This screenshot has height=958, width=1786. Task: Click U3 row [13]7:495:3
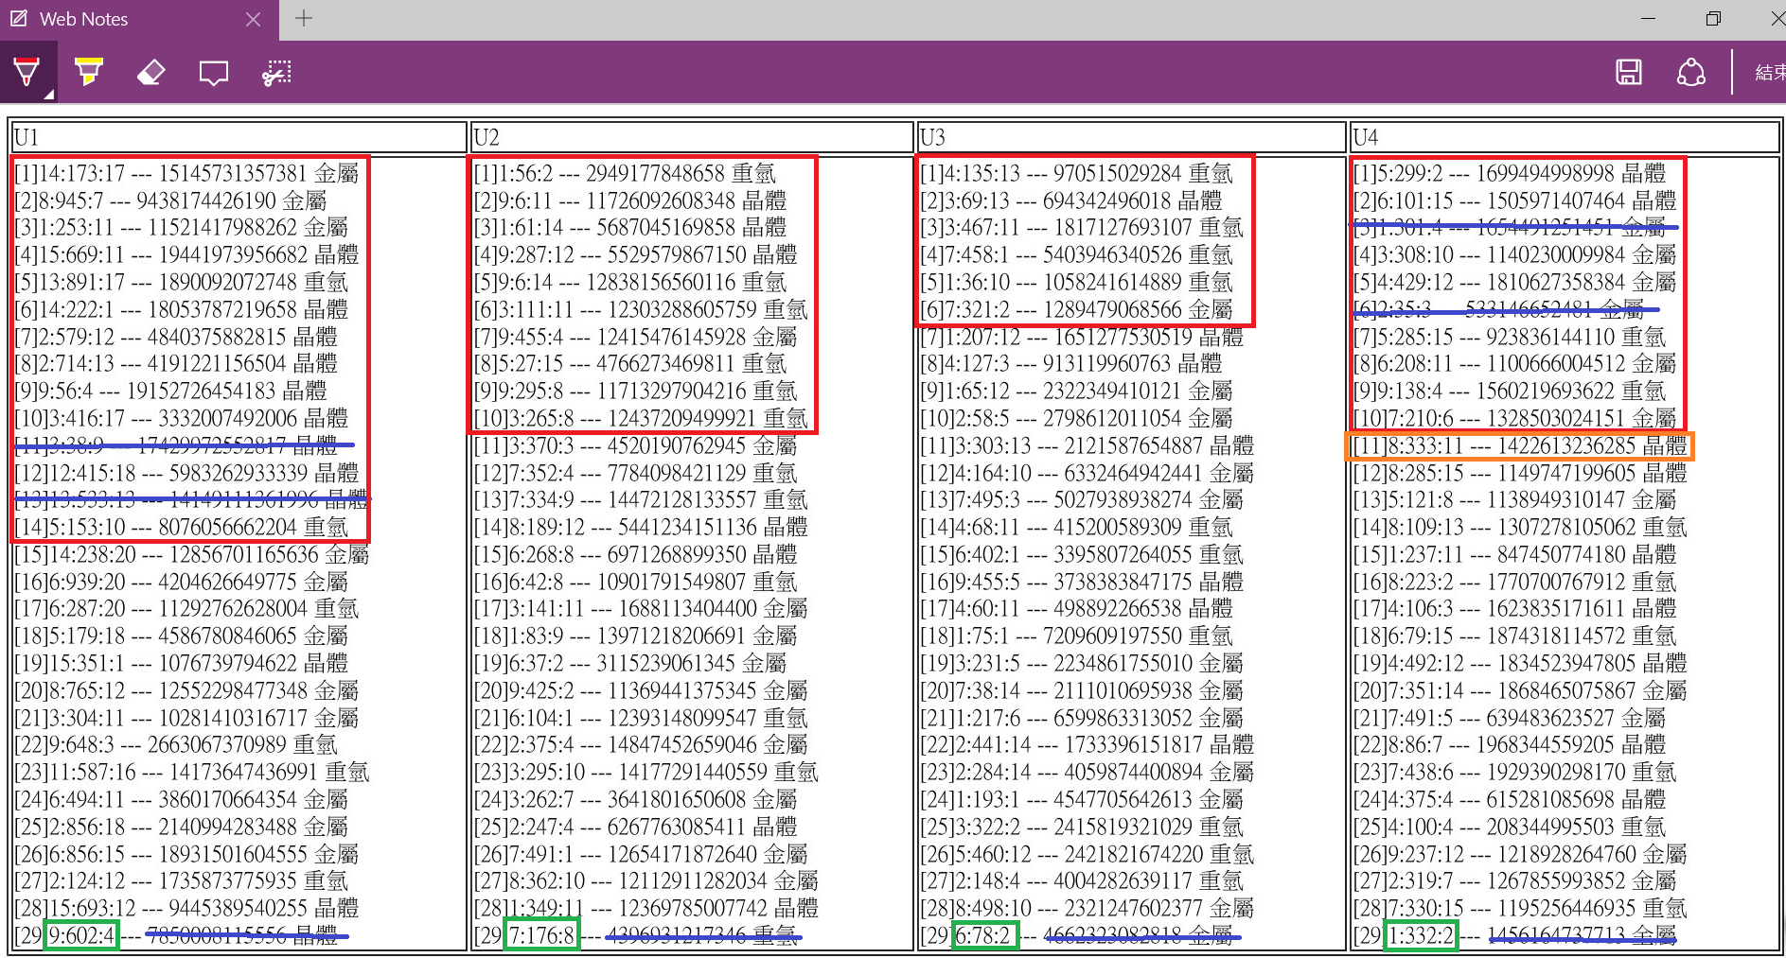(x=1082, y=500)
